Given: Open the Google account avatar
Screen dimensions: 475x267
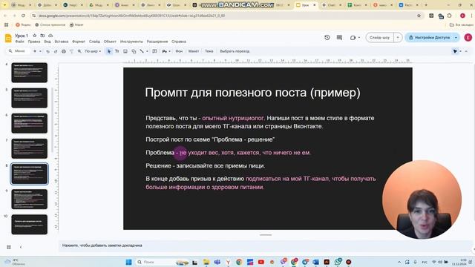Looking at the screenshot, I should [x=468, y=38].
